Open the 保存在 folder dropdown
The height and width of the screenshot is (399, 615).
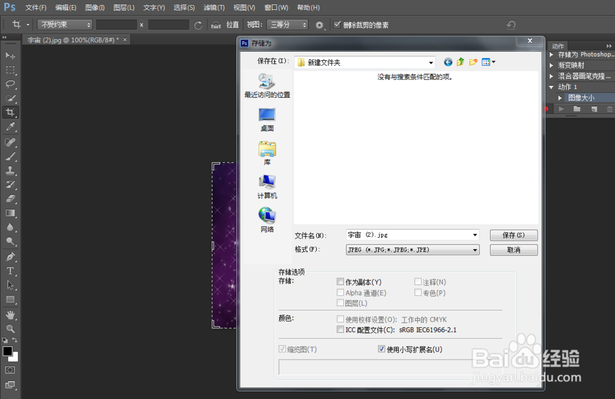point(430,62)
